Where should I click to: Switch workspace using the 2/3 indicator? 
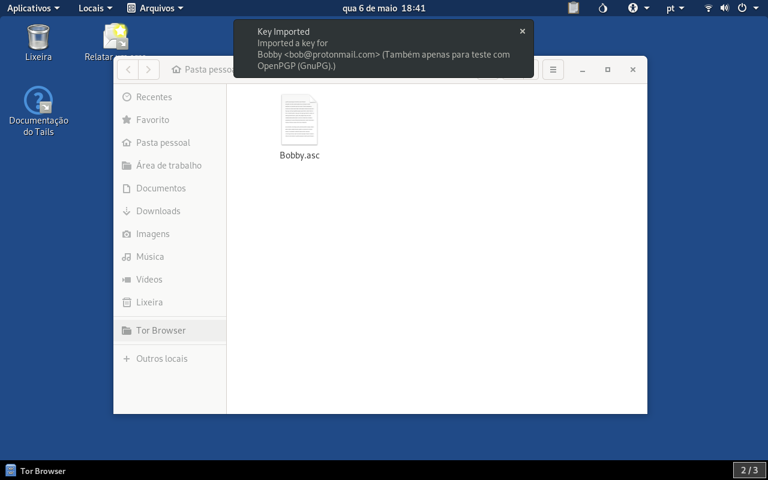click(x=749, y=470)
